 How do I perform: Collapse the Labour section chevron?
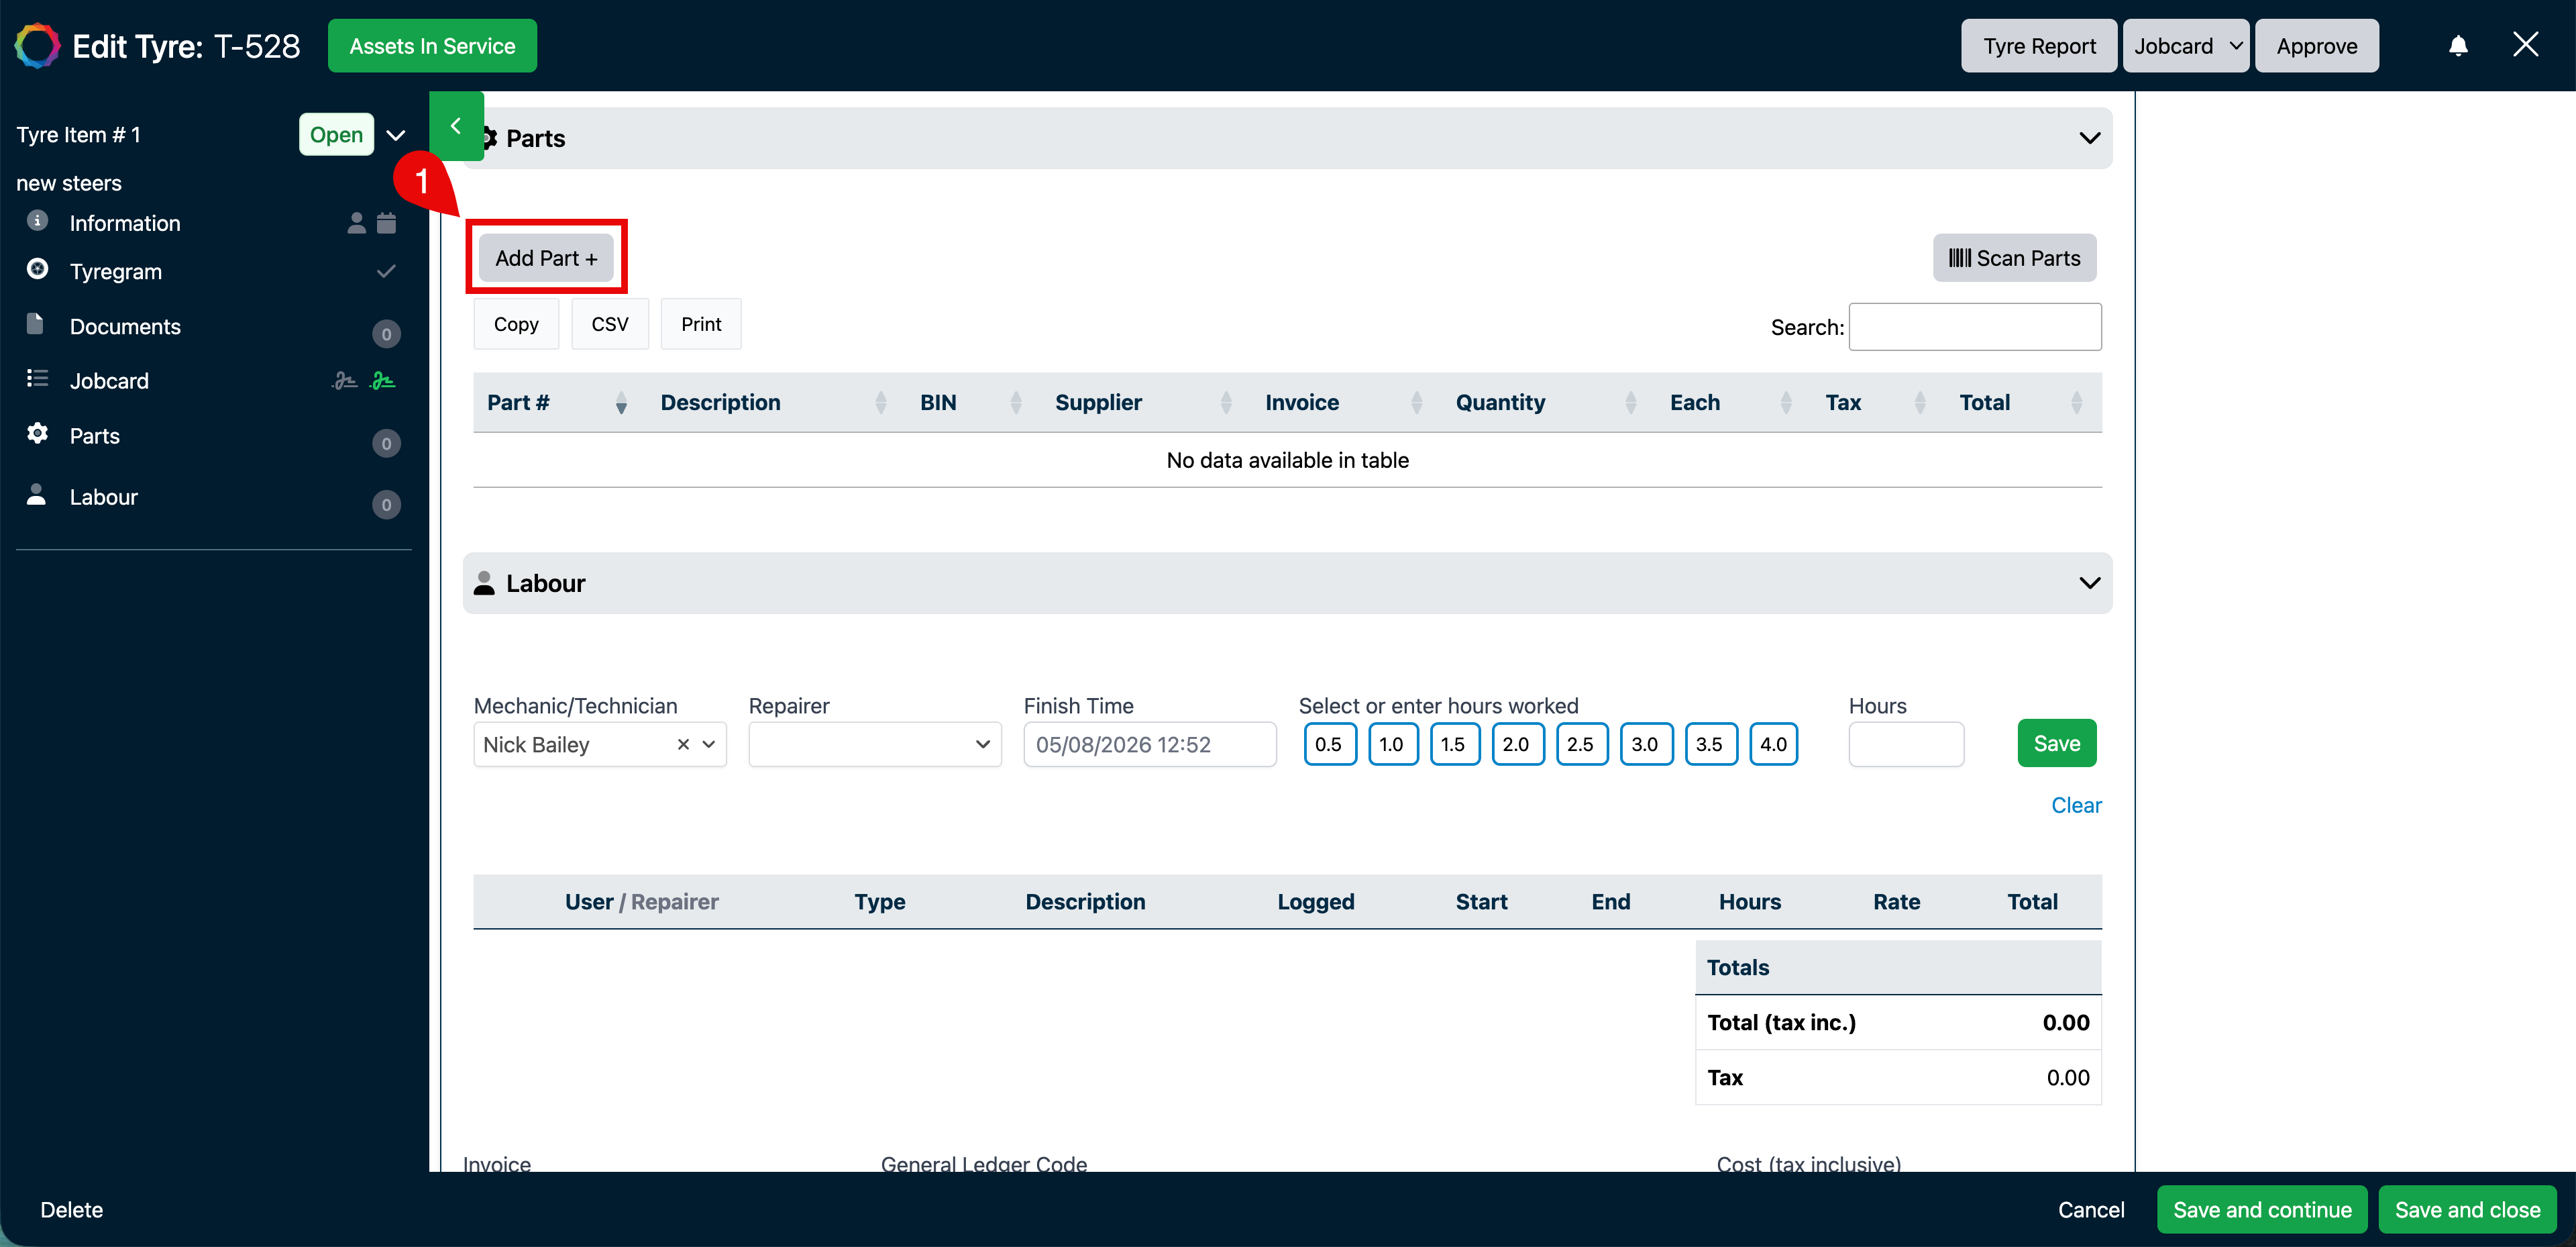(x=2090, y=583)
